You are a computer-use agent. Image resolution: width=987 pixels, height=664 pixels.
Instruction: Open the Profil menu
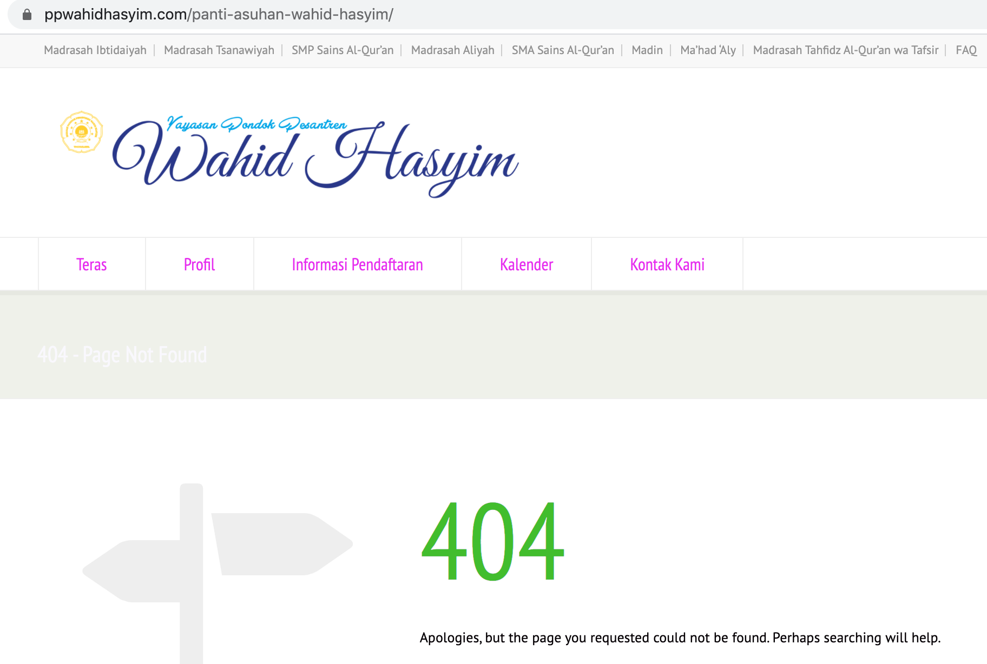(199, 264)
